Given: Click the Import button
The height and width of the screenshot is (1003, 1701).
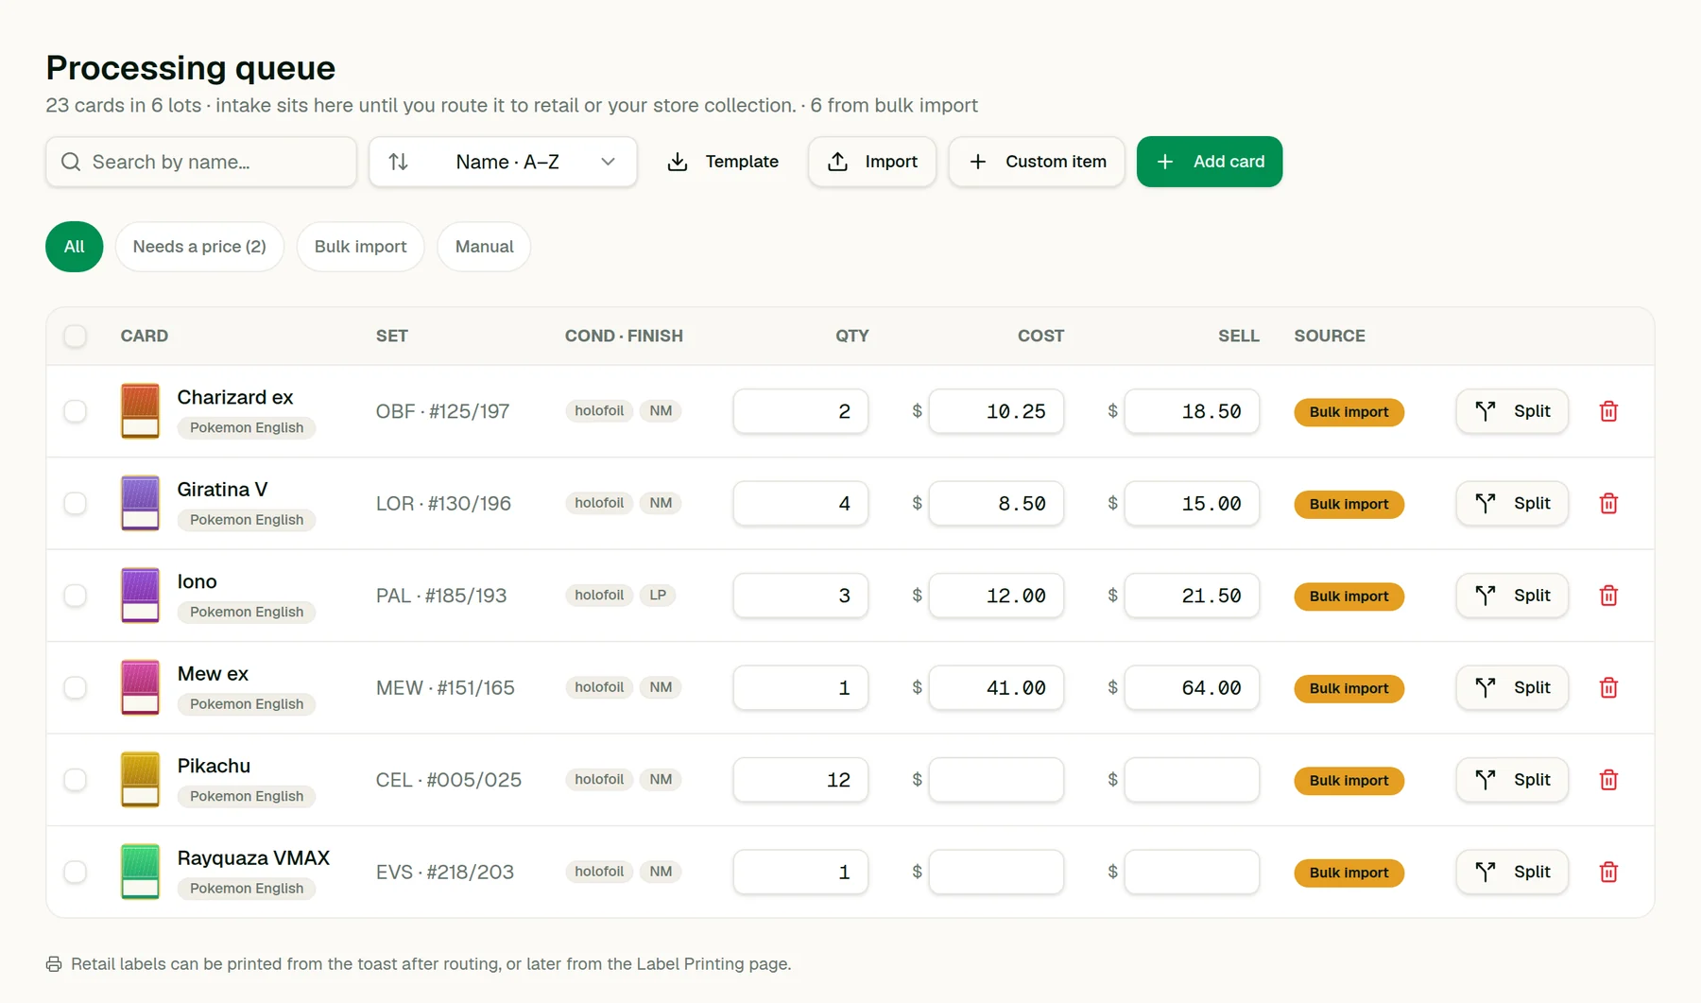Looking at the screenshot, I should [x=872, y=162].
